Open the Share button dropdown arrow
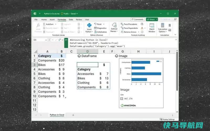This screenshot has width=210, height=131. pos(156,19)
